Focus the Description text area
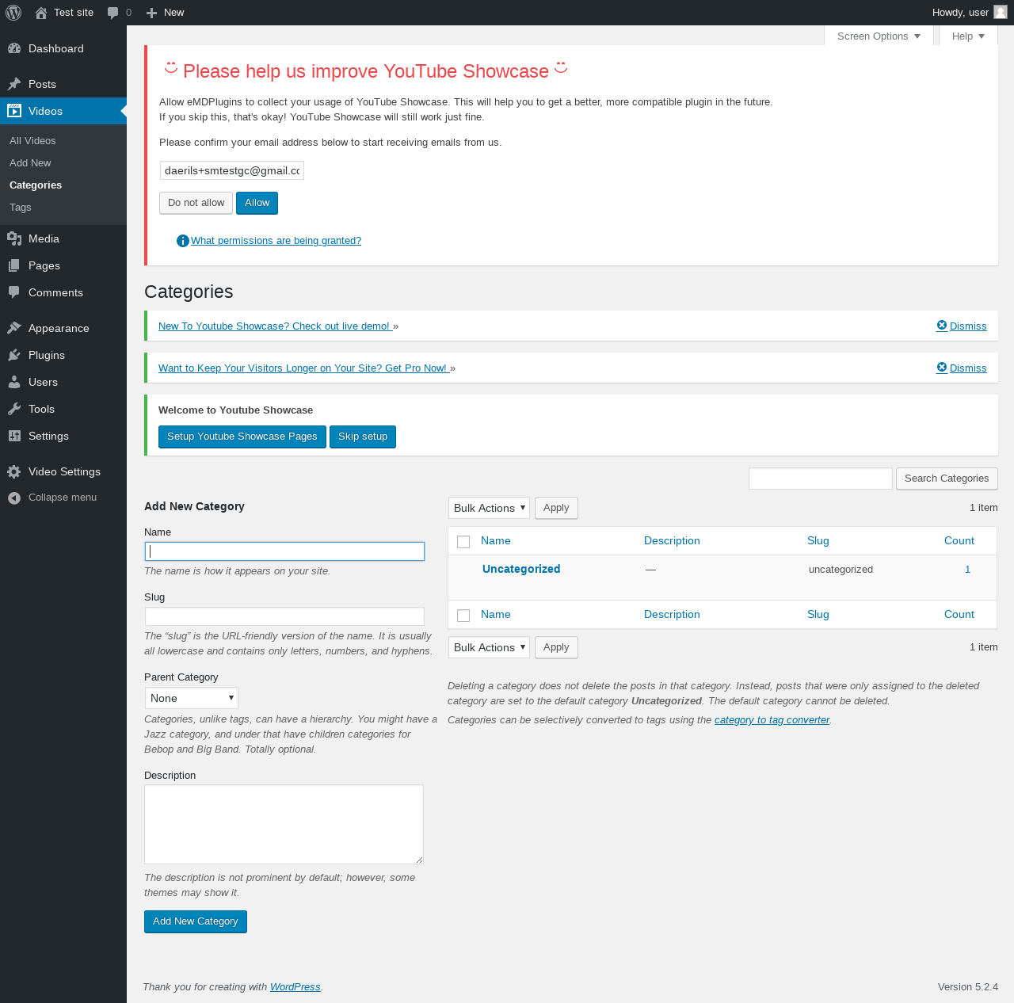The image size is (1014, 1003). click(x=284, y=824)
